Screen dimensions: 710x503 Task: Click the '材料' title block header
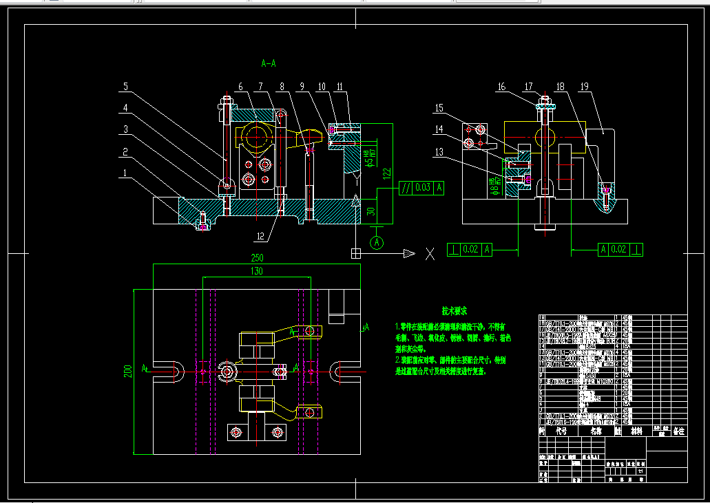636,431
